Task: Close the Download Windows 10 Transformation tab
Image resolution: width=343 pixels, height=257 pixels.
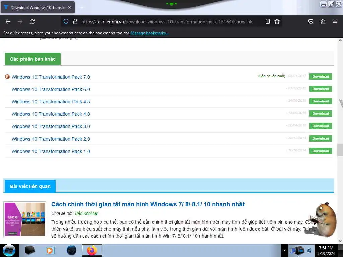Action: 69,7
